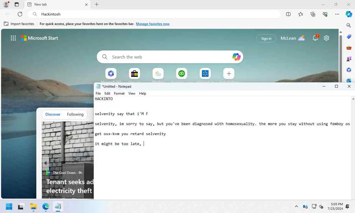Open the sidebar Shopping tag icon
Viewport: 355px width, 213px height.
349,37
